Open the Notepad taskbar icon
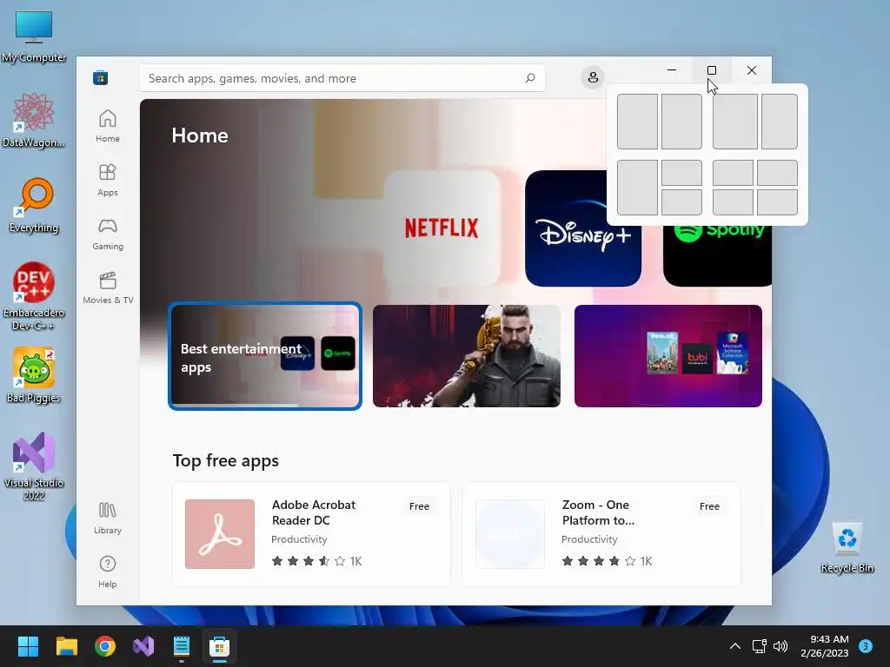The image size is (890, 667). click(181, 646)
